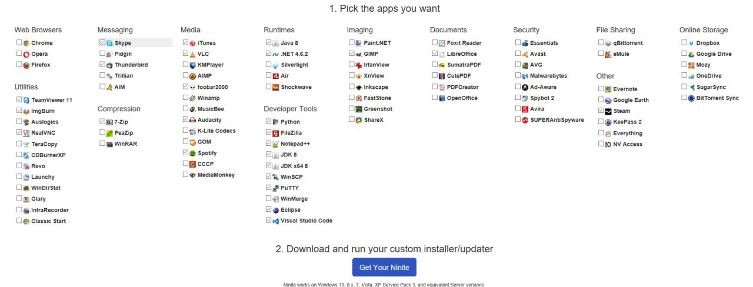
Task: Click the Paint.NET label
Action: [378, 43]
